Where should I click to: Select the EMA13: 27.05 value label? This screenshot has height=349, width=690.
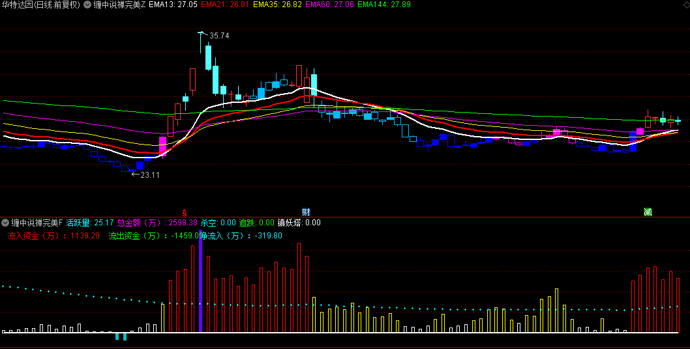[173, 5]
